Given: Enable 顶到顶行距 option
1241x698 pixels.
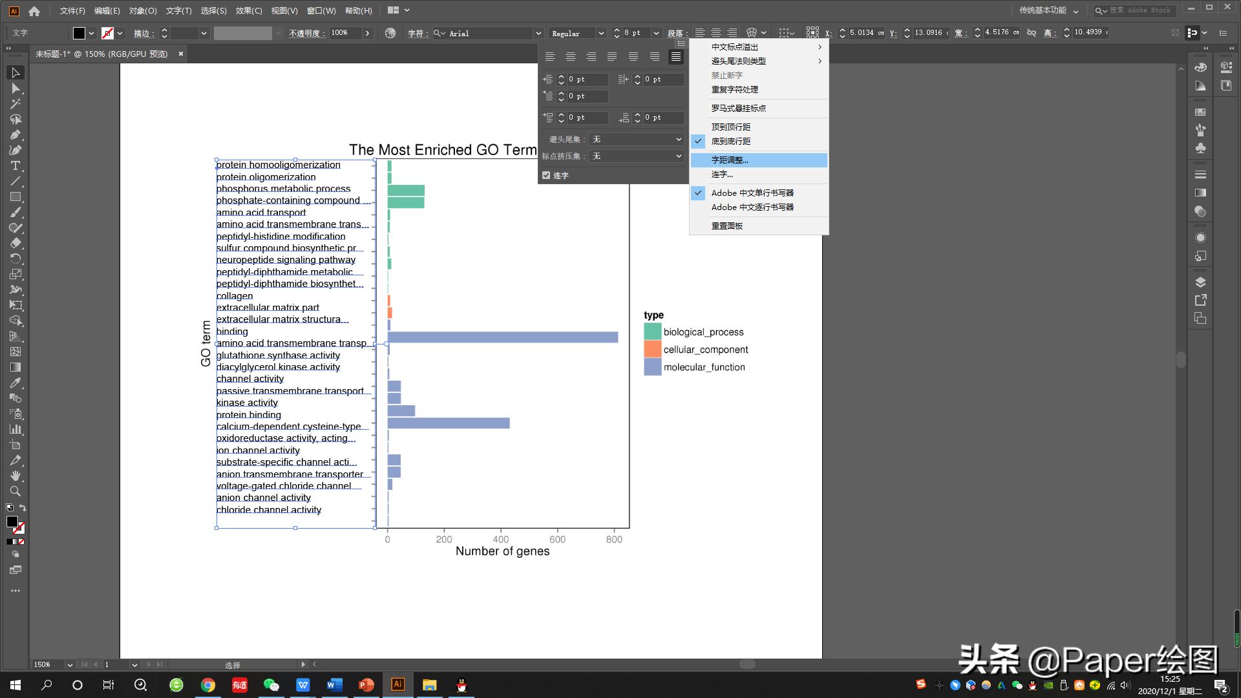Looking at the screenshot, I should click(730, 127).
